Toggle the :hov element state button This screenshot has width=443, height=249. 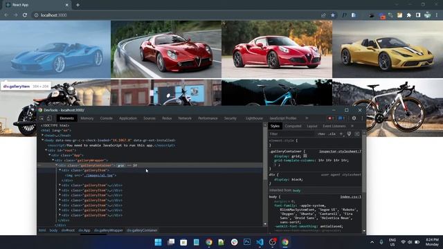pos(321,133)
